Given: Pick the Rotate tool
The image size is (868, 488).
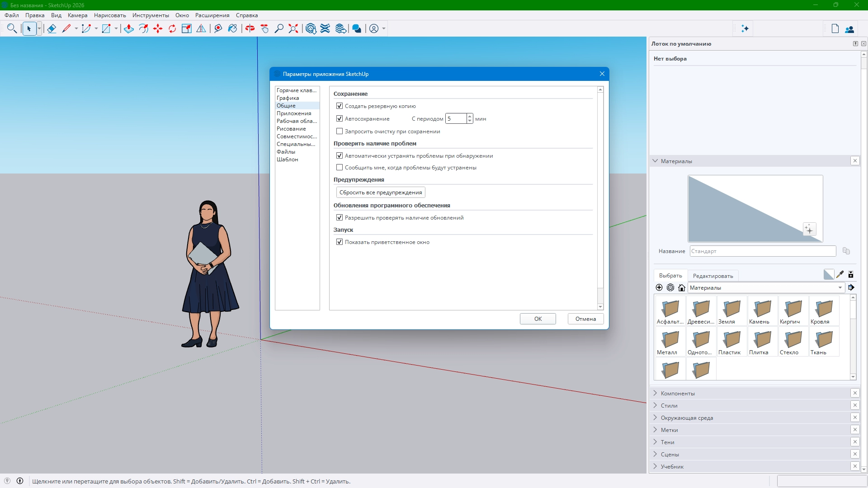Looking at the screenshot, I should pos(172,29).
